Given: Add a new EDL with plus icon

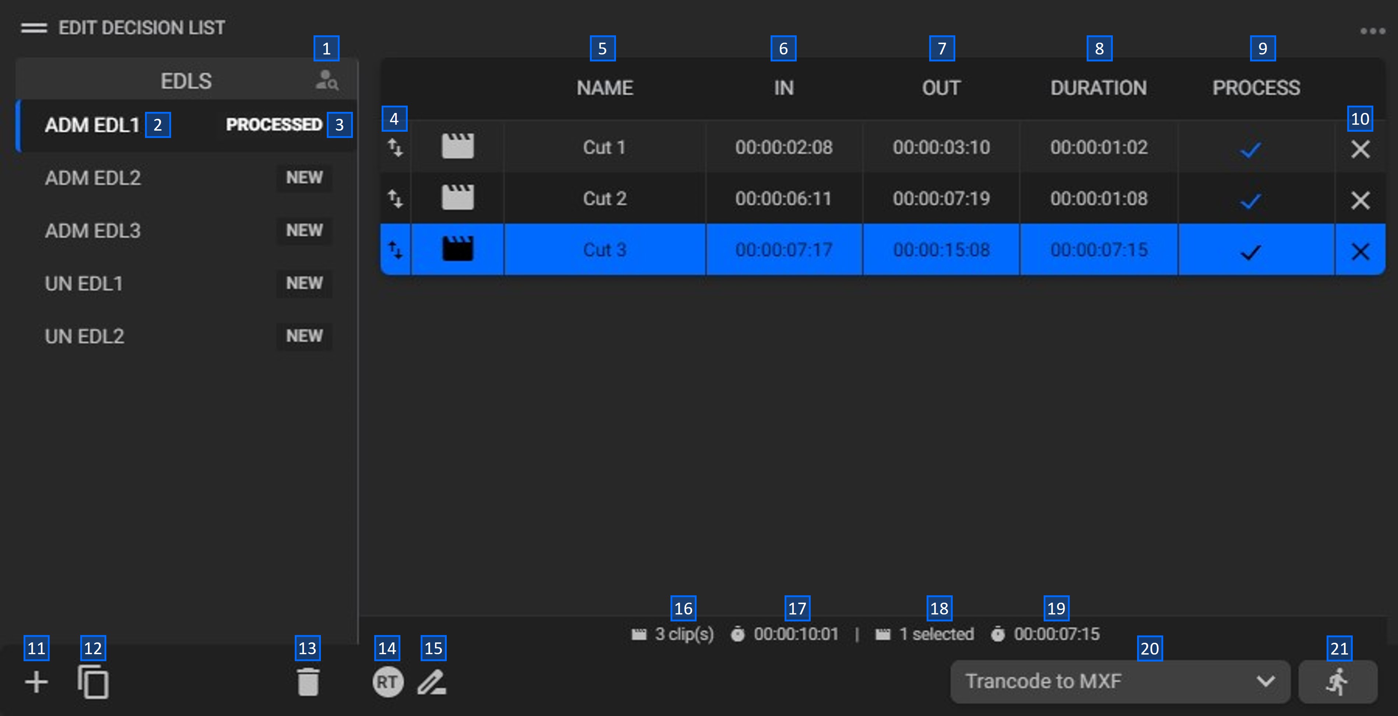Looking at the screenshot, I should pyautogui.click(x=36, y=682).
